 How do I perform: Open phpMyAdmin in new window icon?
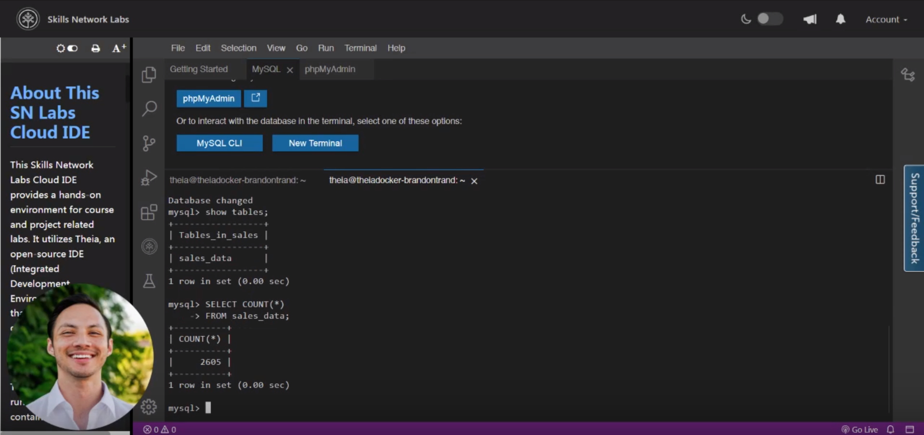(x=256, y=98)
